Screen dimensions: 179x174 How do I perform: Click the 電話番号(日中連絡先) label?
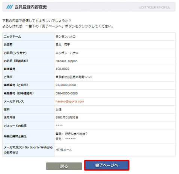[19, 93]
